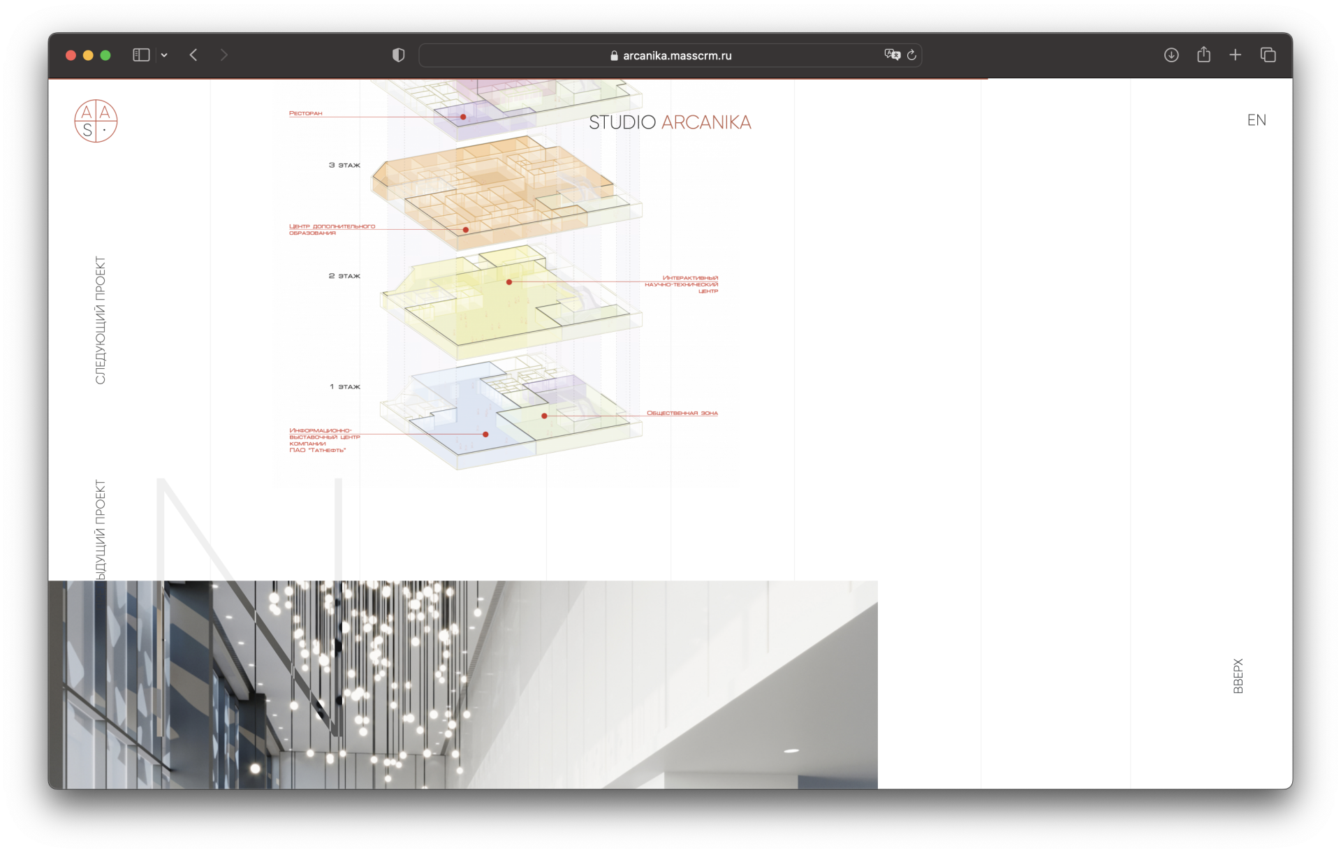Click the Центр дополнительного образования label
Screen dimensions: 1341x853
[332, 230]
